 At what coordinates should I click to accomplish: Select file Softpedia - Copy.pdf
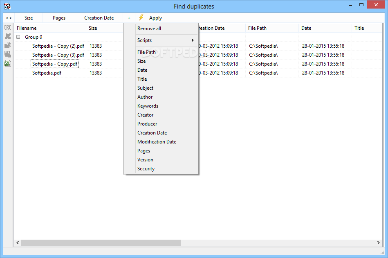point(55,64)
